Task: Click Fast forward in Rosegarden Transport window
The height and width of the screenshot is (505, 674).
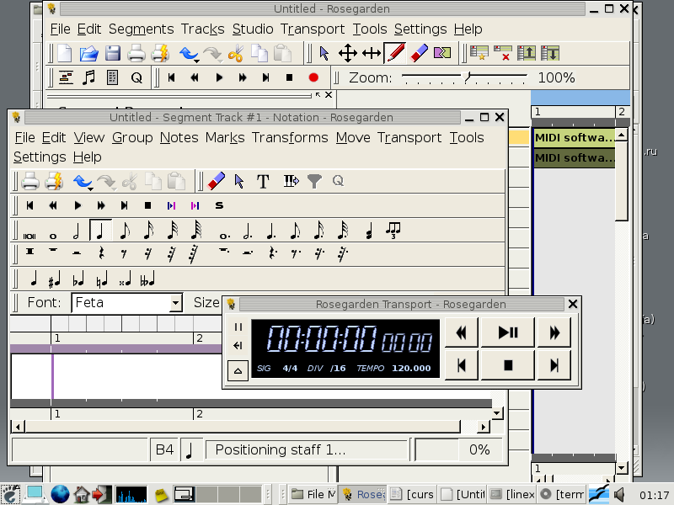Action: pos(554,332)
